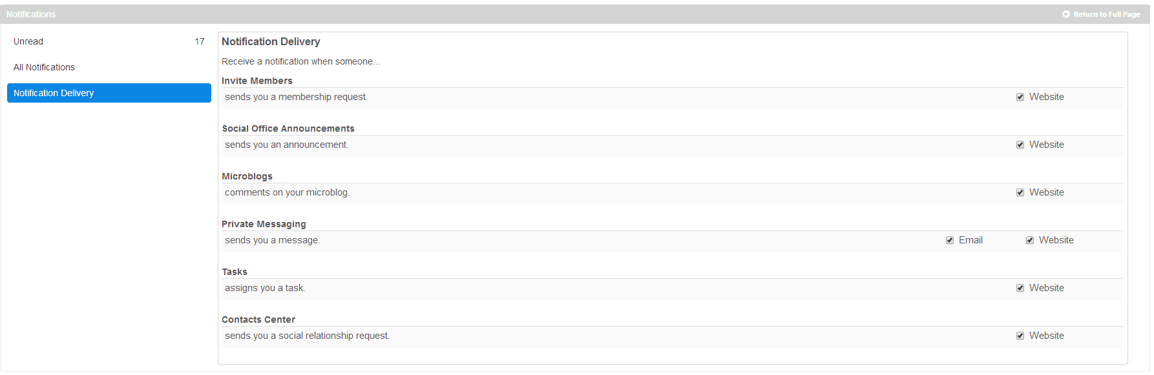Click the Notifications title in the header bar
This screenshot has height=375, width=1154.
[x=31, y=14]
